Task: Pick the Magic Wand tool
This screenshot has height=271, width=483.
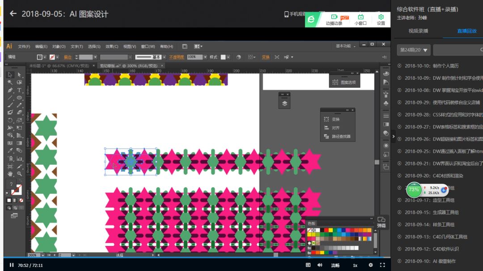Action: [10, 82]
